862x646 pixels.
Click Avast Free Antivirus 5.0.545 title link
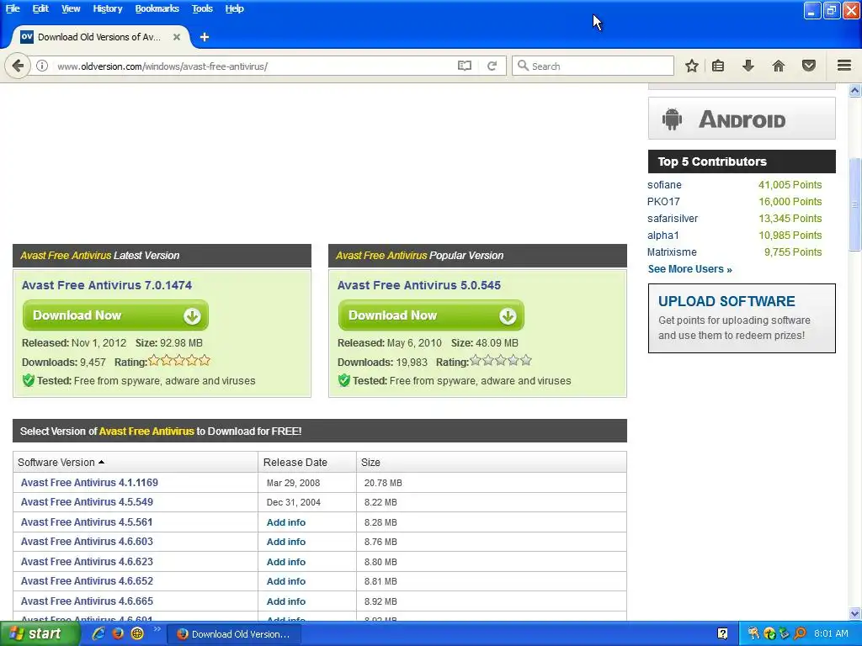[419, 285]
